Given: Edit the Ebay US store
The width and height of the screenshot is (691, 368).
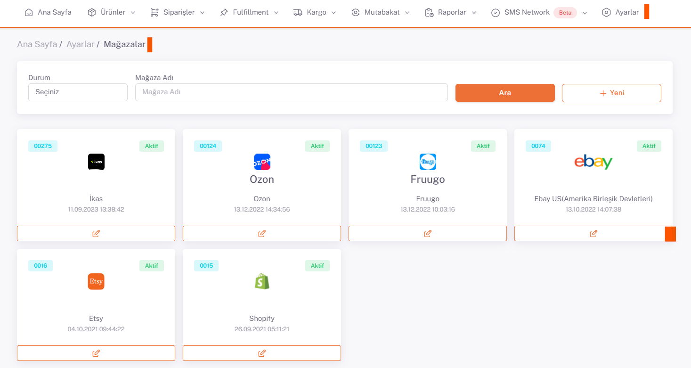Looking at the screenshot, I should (x=593, y=234).
